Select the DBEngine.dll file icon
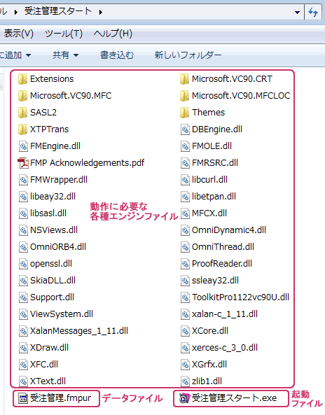Viewport: 325px width, 415px height. click(x=185, y=129)
